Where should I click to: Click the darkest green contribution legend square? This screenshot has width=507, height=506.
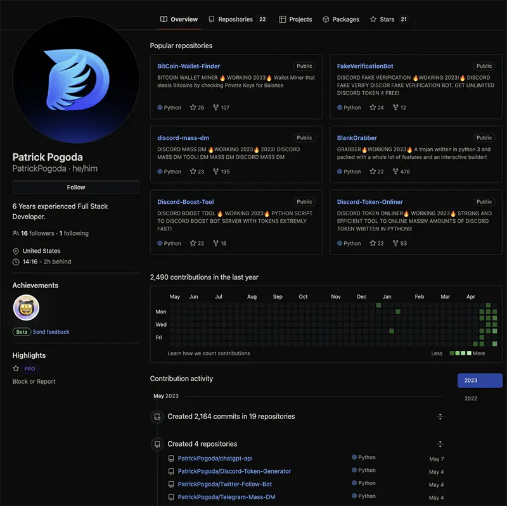pyautogui.click(x=452, y=353)
